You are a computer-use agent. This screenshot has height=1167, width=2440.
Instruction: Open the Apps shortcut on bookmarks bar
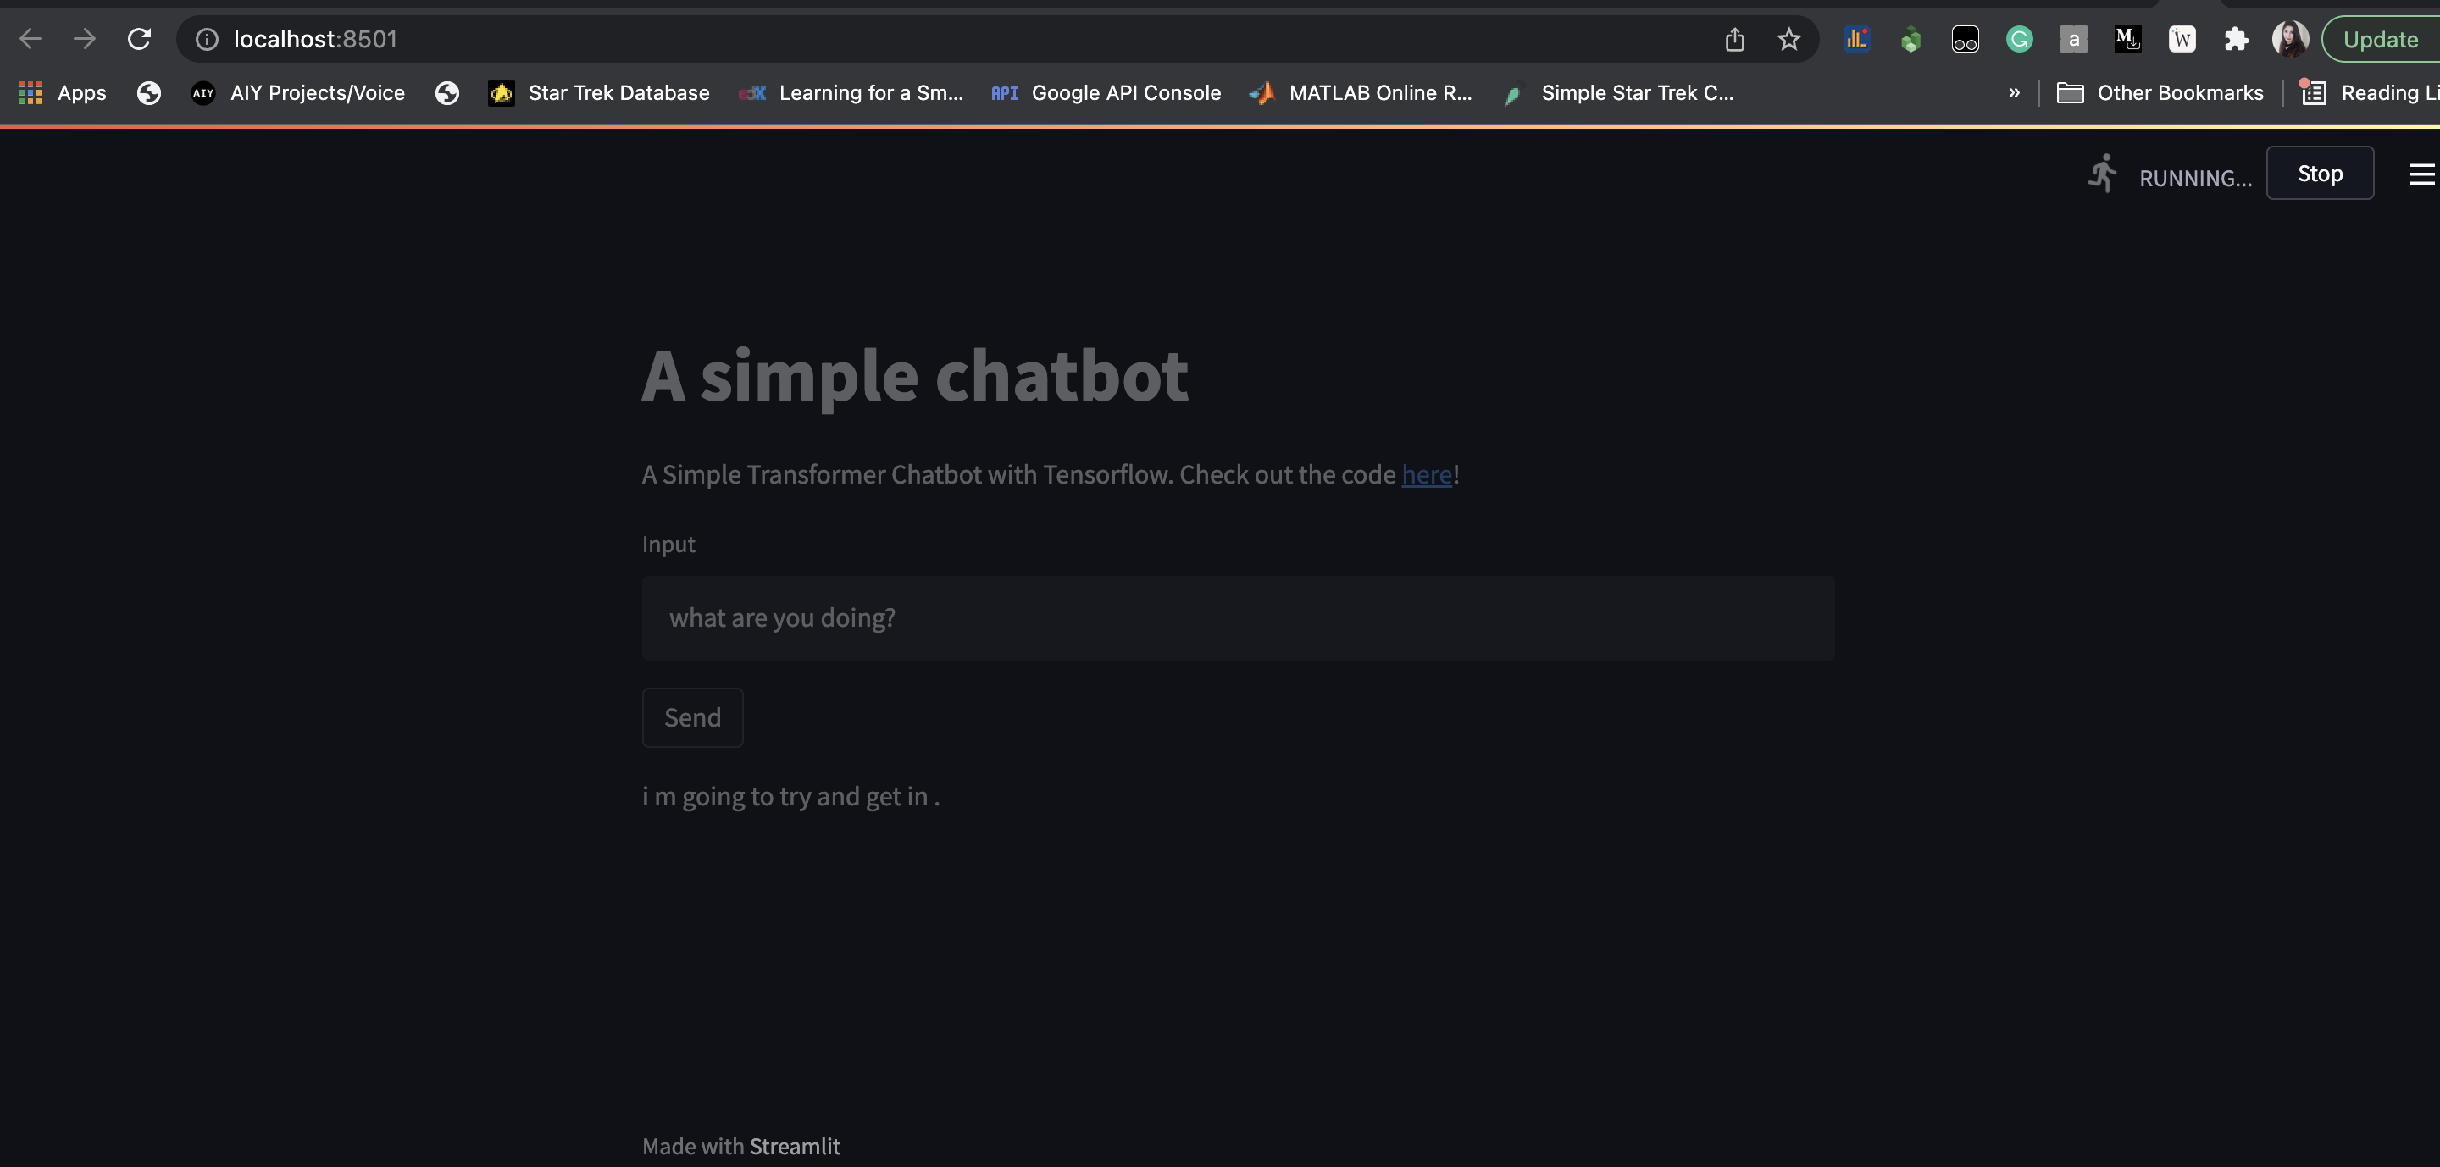63,91
